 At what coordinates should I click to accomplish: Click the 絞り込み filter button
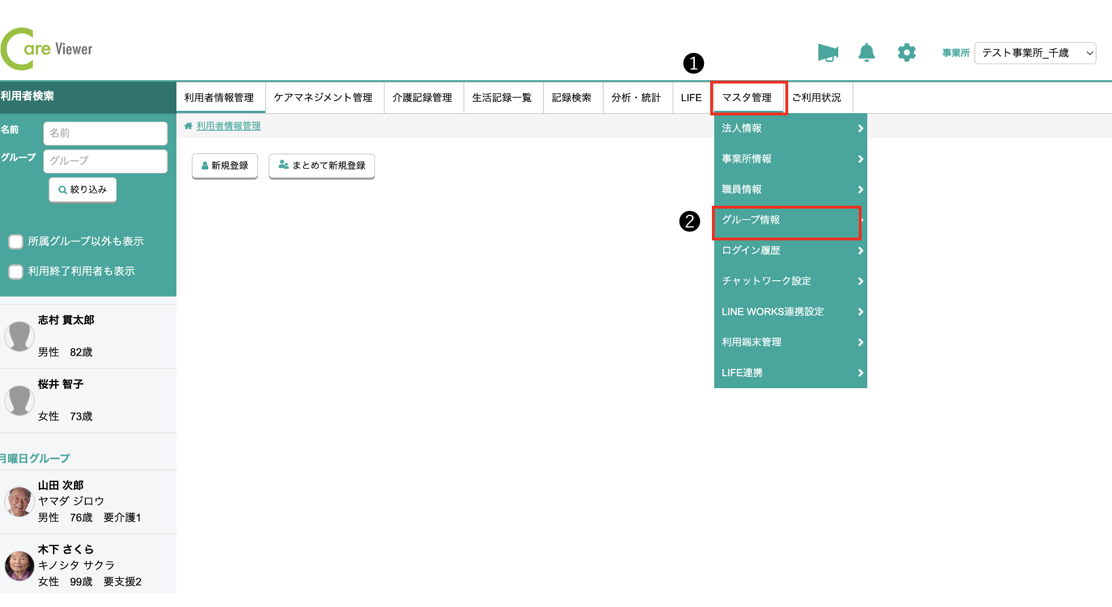tap(83, 190)
